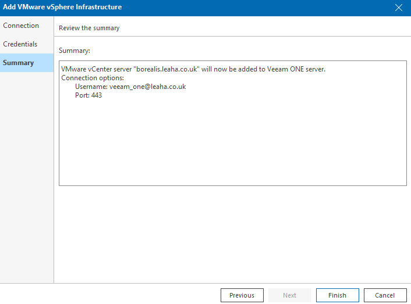
Task: Cancel the wizard
Action: pos(385,295)
